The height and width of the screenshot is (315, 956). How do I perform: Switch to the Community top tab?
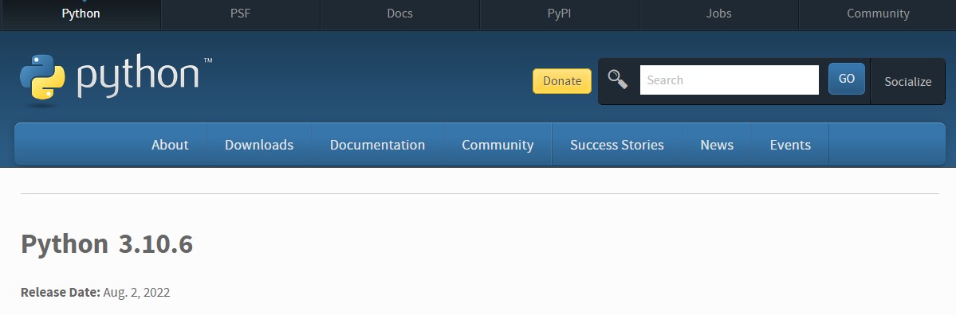878,14
